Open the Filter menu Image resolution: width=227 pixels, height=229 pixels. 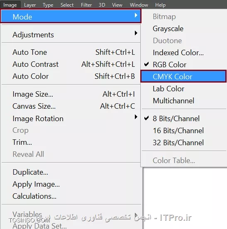tap(86, 5)
